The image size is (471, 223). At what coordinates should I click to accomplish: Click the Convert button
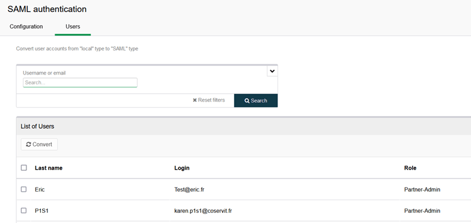(39, 144)
